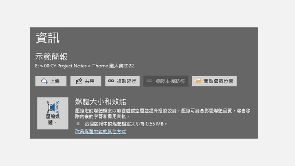Open file location via 開啟檔案位置 text
295x166 pixels.
[x=218, y=81]
